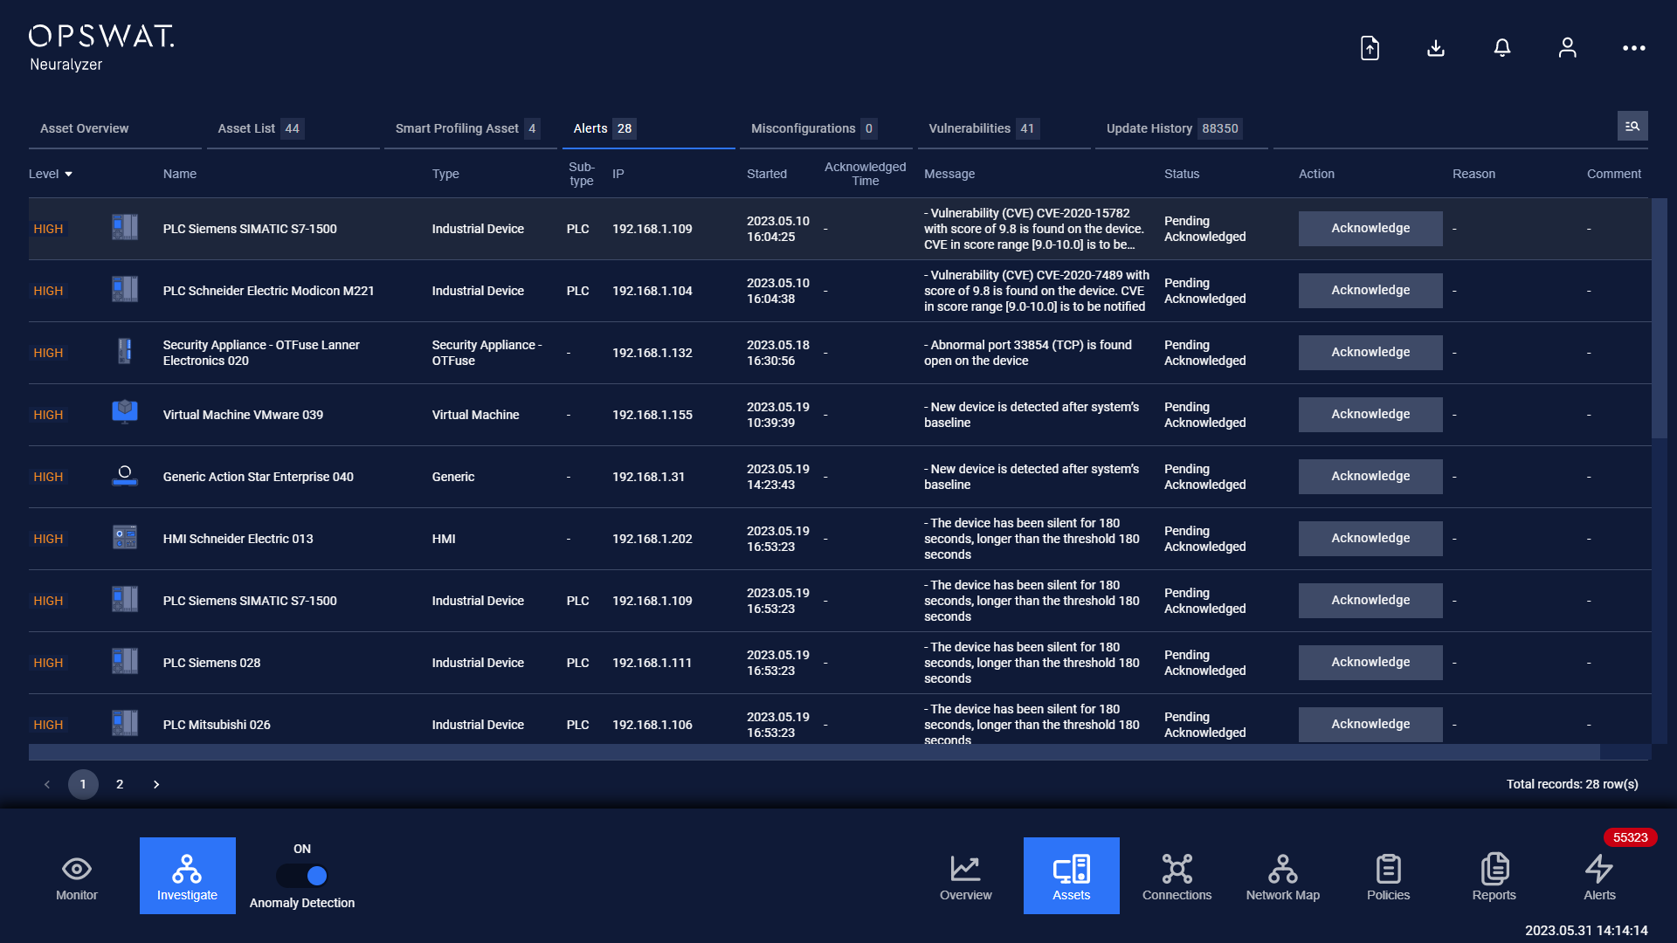Acknowledge the CVE-2020-7489 alert

[1370, 290]
